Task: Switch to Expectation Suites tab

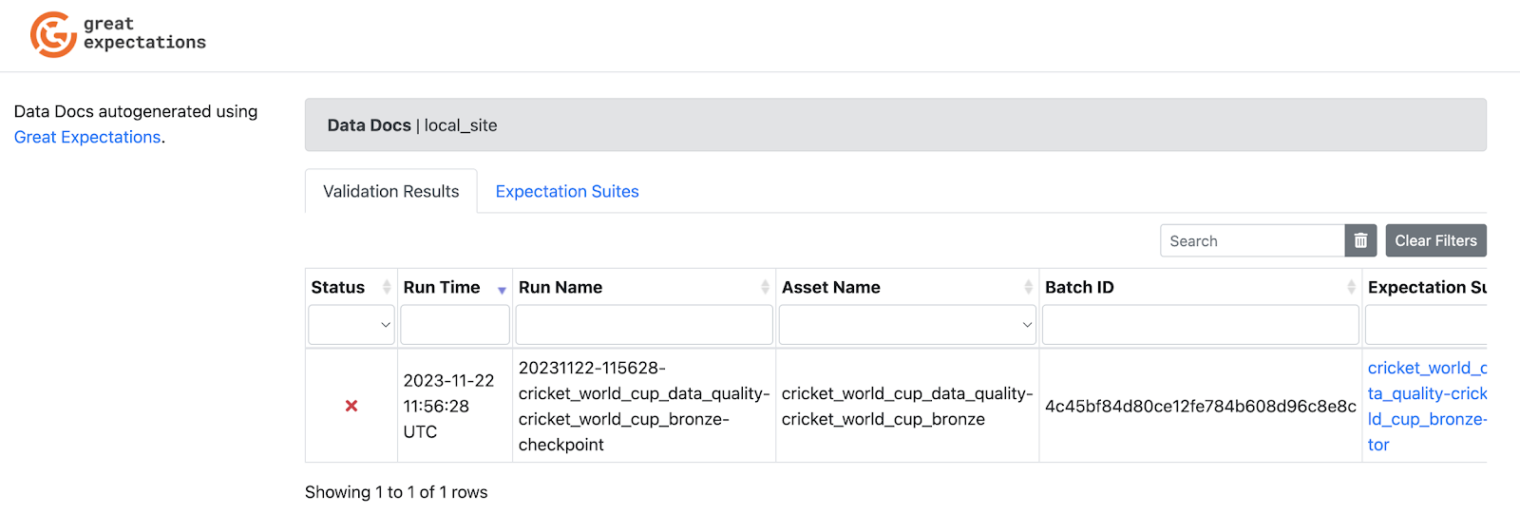Action: tap(567, 192)
